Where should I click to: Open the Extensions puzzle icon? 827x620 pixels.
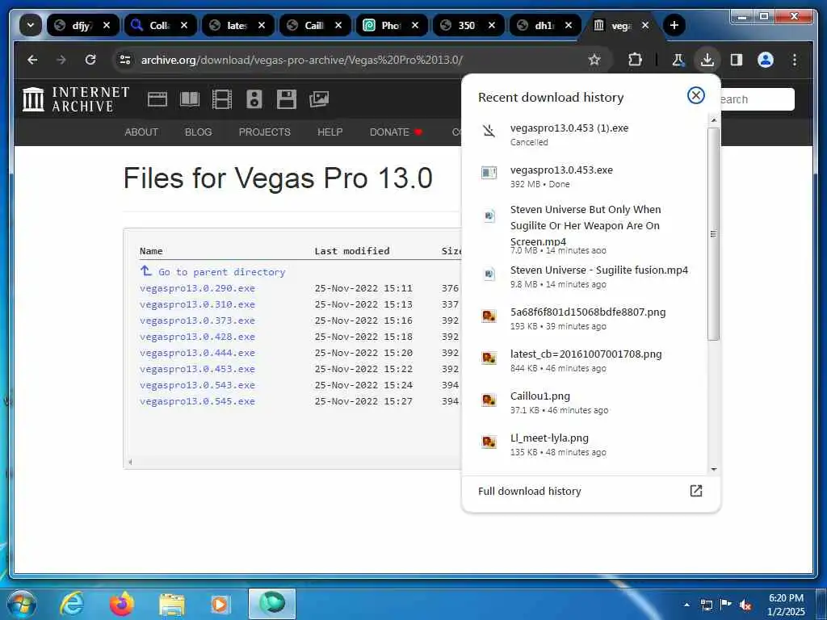coord(636,60)
